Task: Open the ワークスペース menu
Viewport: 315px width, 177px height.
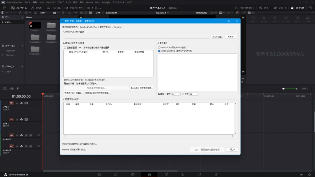Action: (x=118, y=2)
